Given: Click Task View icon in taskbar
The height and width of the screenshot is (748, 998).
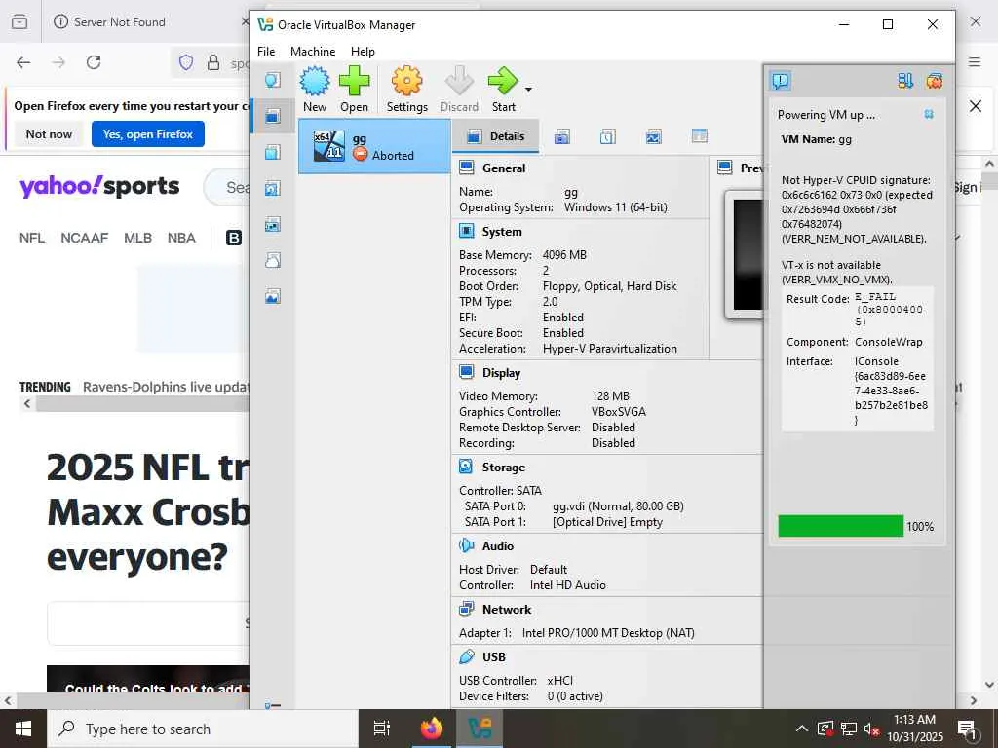Looking at the screenshot, I should coord(382,729).
